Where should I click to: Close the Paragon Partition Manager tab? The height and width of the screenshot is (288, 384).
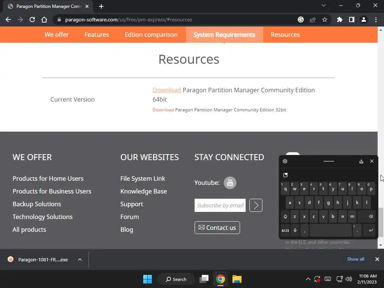click(87, 6)
